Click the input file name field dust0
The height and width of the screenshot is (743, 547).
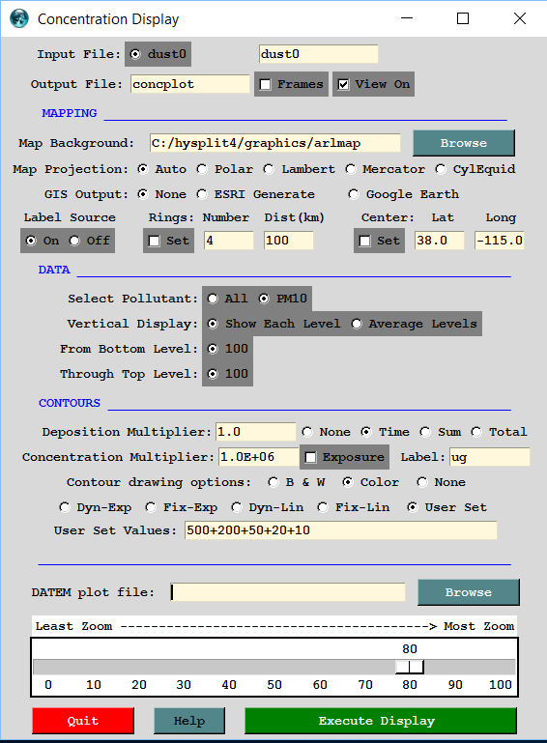[x=319, y=54]
